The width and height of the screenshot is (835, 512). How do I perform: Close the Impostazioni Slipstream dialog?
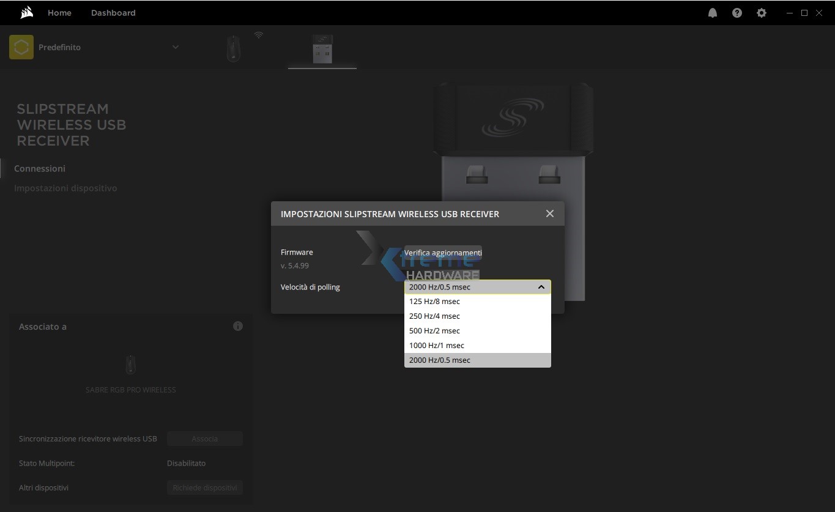(x=549, y=213)
